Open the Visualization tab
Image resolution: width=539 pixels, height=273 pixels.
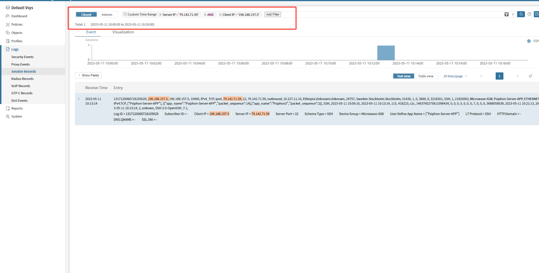(x=123, y=32)
